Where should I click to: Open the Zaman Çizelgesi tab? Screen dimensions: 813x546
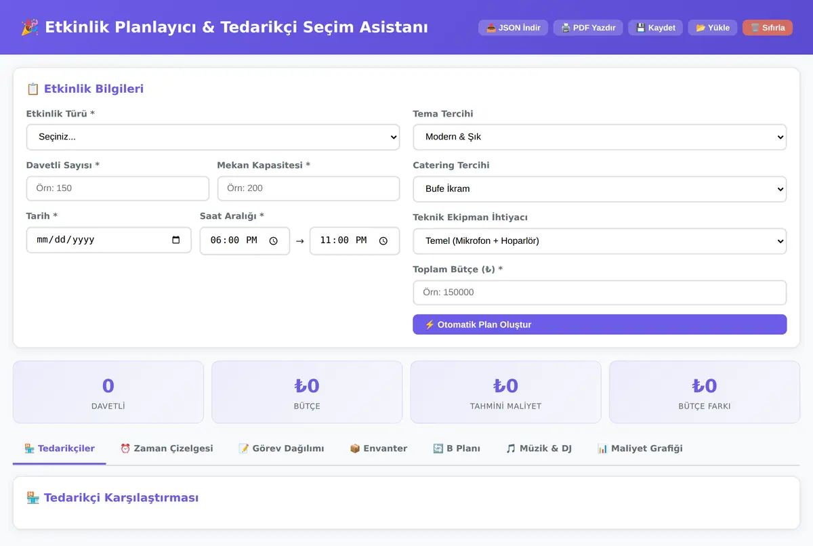click(x=167, y=448)
